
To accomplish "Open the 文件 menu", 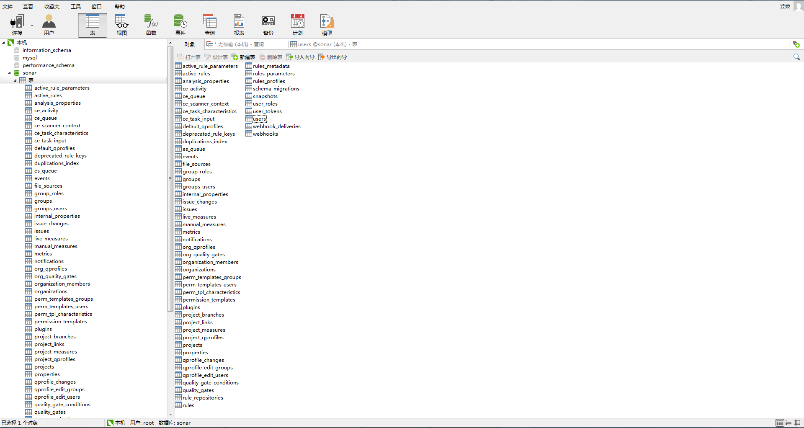I will (x=8, y=6).
